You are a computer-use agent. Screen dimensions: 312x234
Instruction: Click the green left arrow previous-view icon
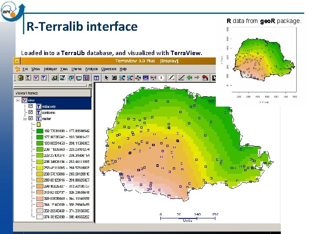(189, 78)
